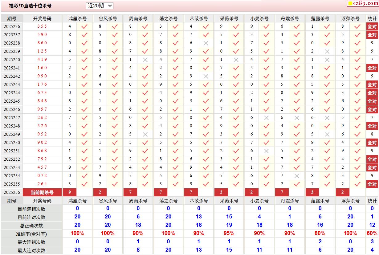The image size is (379, 255).
Task: Click the 全对 badge in row 2025246
Action: [x=372, y=109]
